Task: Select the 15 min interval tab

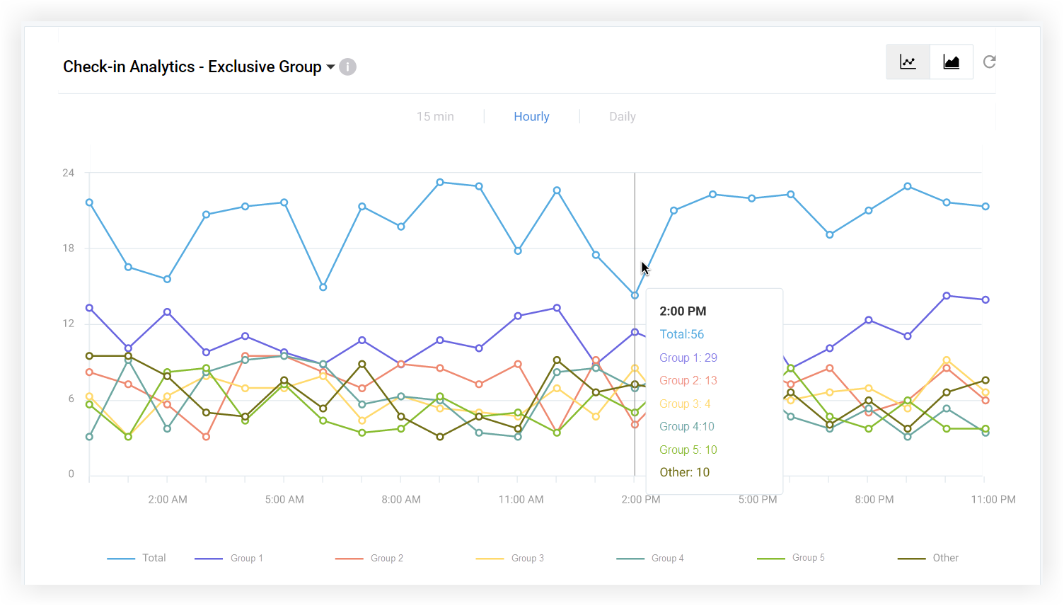Action: point(435,117)
